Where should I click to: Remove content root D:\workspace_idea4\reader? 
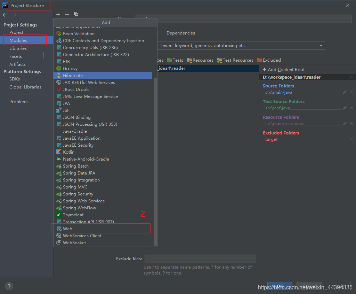point(351,77)
